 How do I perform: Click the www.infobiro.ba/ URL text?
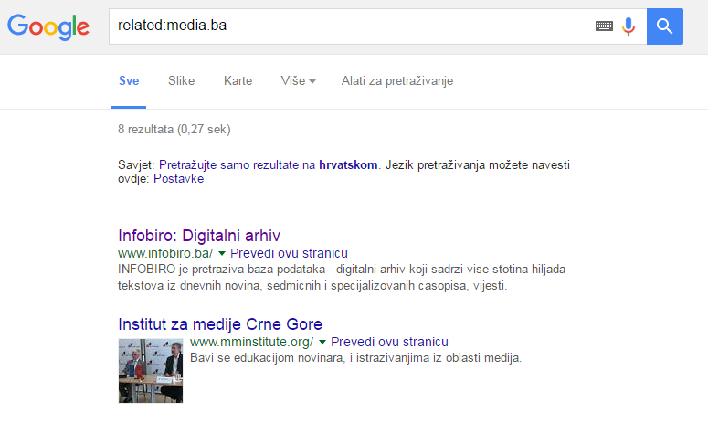pyautogui.click(x=165, y=253)
